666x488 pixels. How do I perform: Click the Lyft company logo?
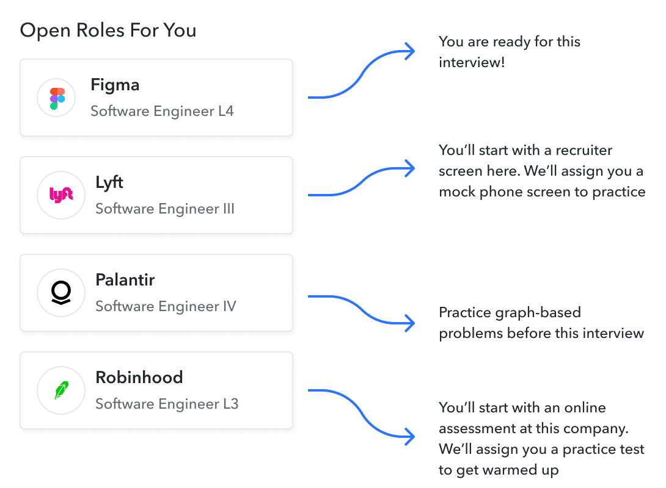point(60,195)
